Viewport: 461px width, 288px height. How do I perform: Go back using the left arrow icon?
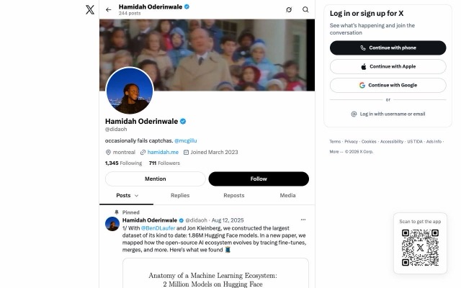109,9
